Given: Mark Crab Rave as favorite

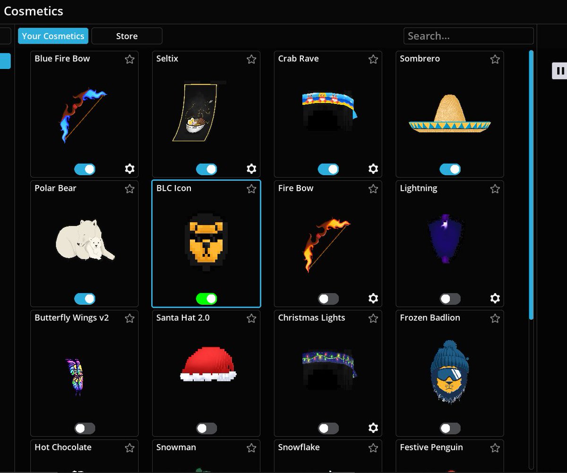Looking at the screenshot, I should click(373, 59).
